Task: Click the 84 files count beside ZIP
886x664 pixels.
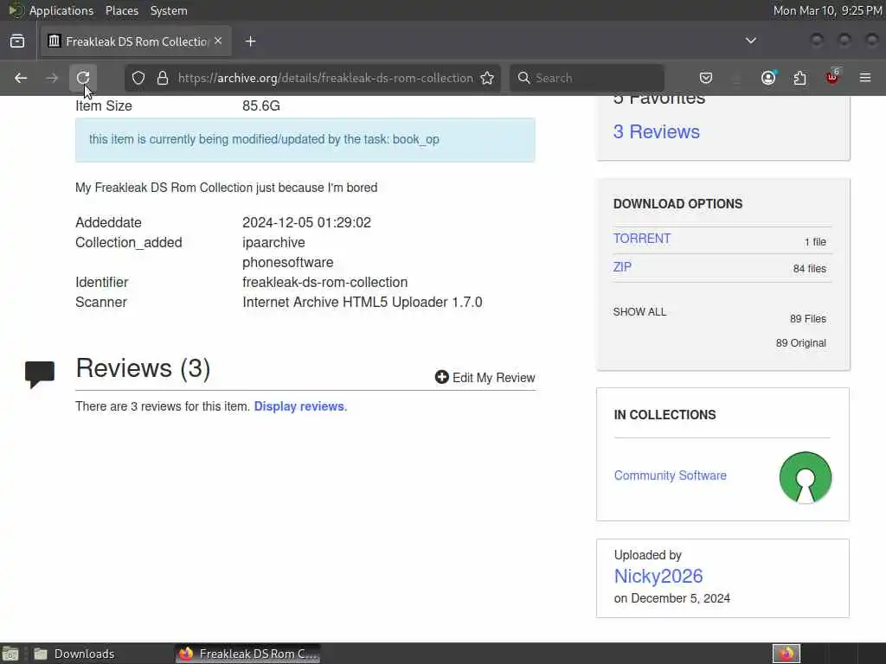Action: pos(809,269)
